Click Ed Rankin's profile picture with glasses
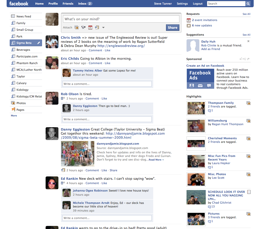Image resolution: width=268 pixels, height=229 pixels. point(52,183)
